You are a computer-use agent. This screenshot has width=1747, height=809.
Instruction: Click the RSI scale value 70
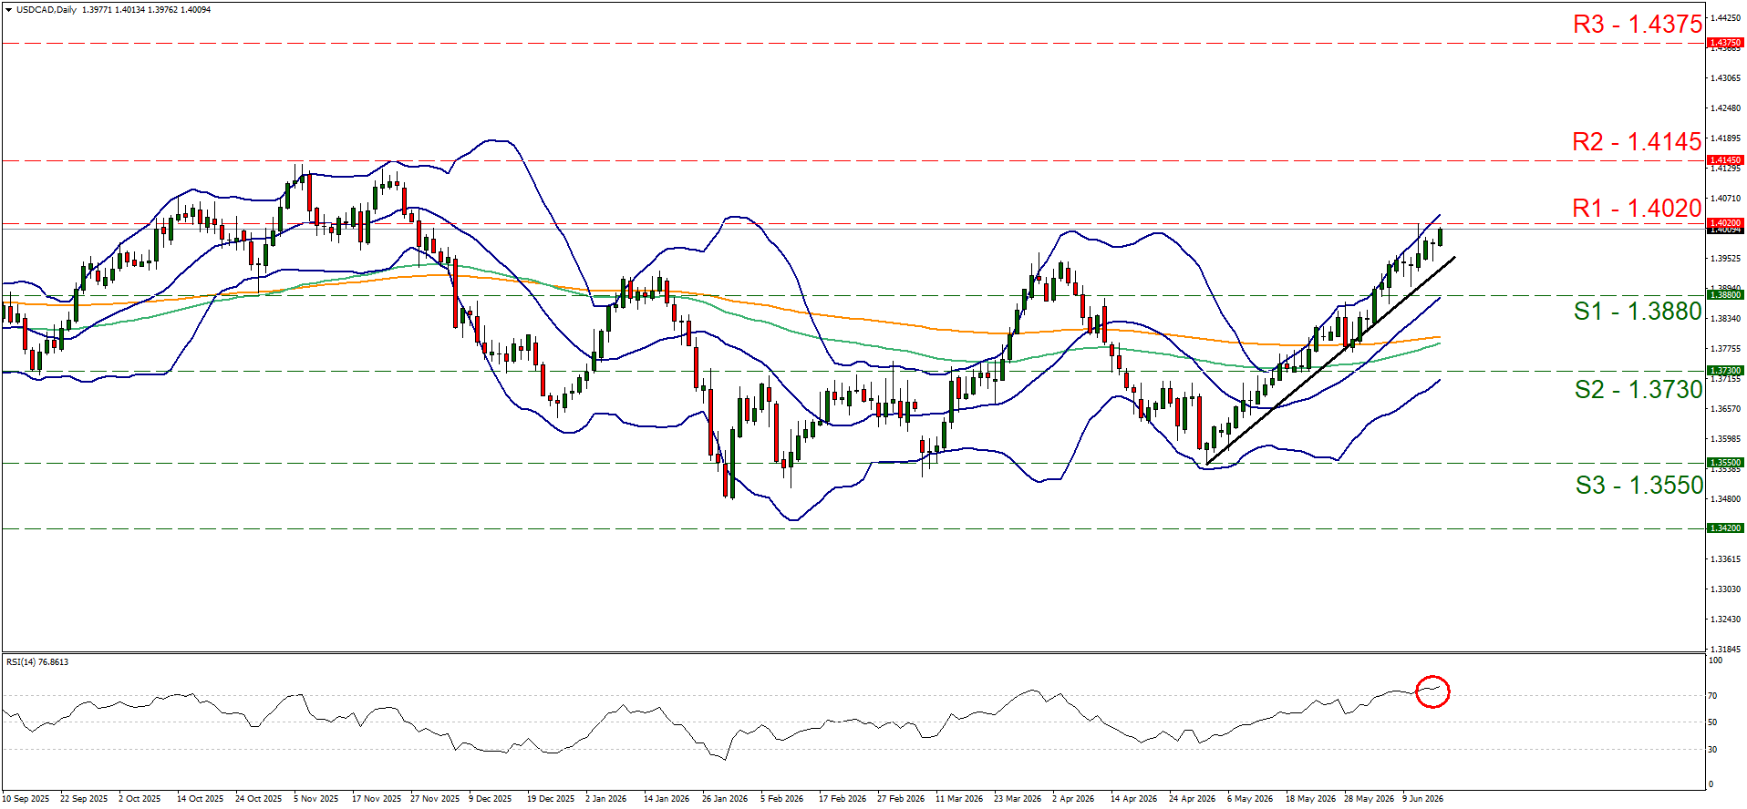[1713, 696]
